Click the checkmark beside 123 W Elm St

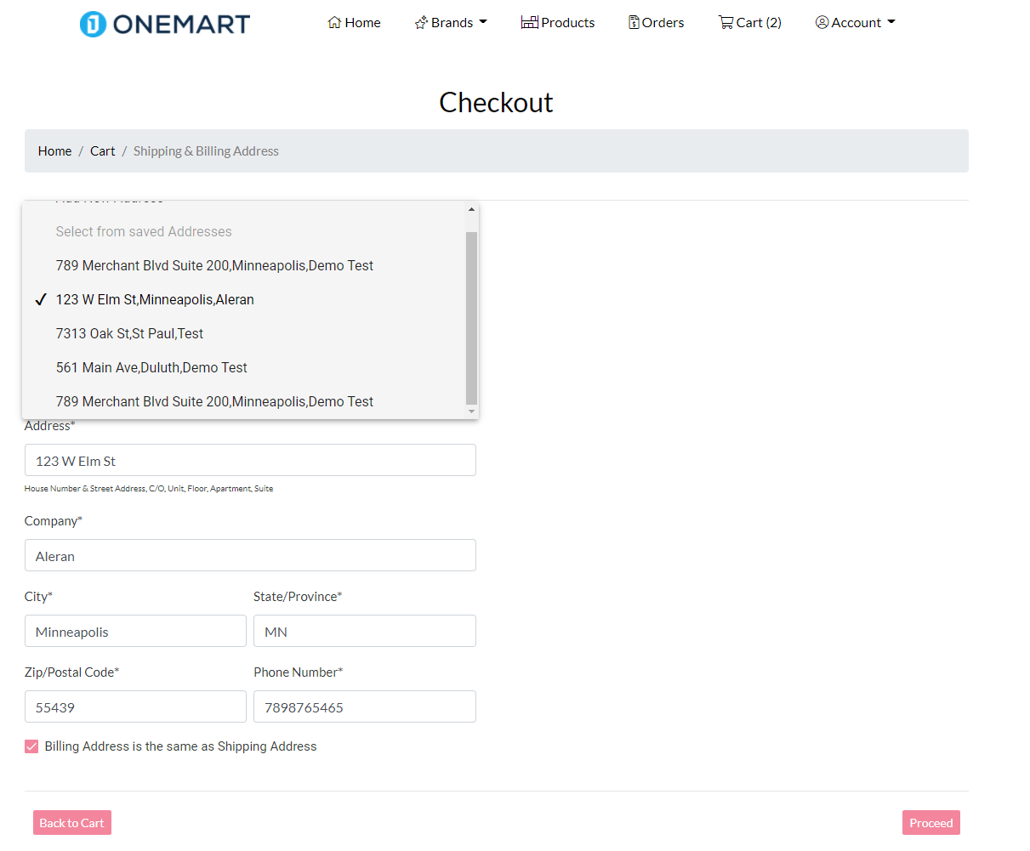click(40, 299)
